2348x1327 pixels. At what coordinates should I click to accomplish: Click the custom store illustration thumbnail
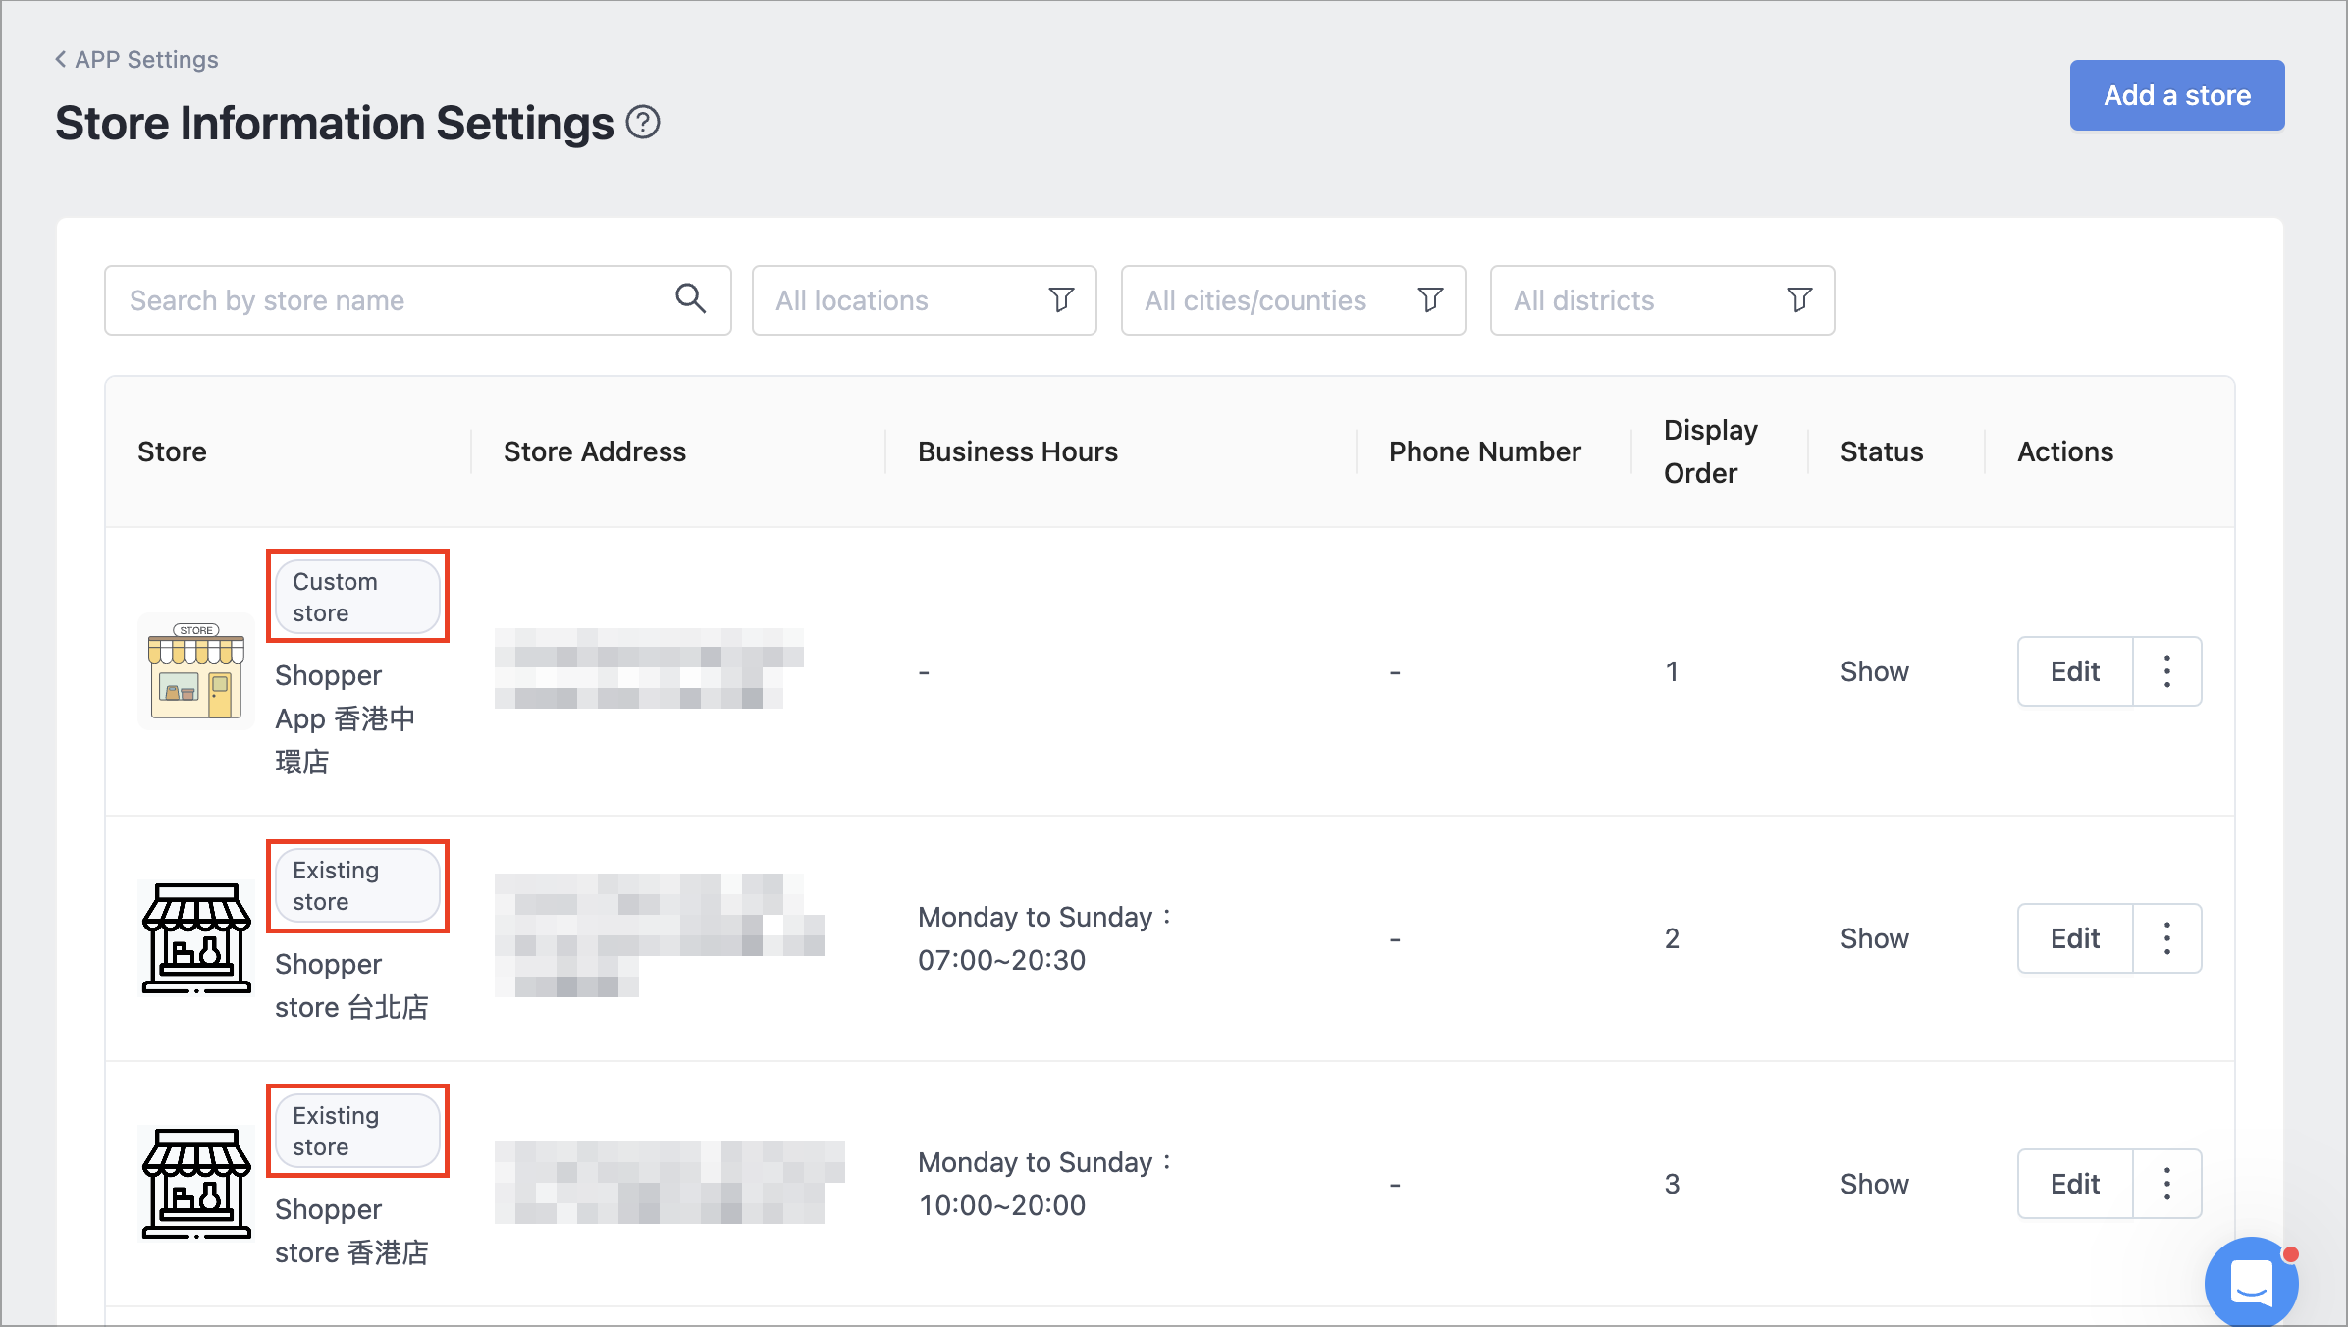coord(196,671)
